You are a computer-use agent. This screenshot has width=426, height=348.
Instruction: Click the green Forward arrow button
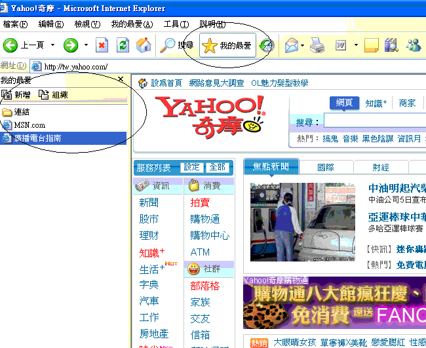[71, 45]
